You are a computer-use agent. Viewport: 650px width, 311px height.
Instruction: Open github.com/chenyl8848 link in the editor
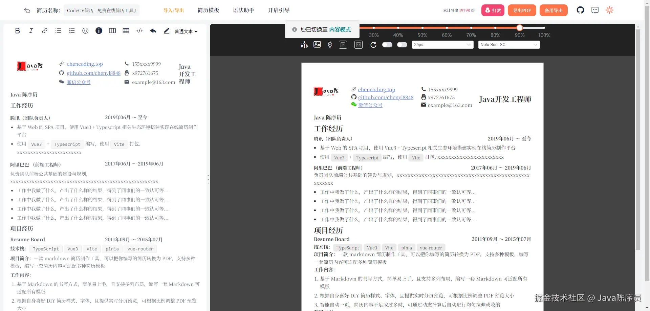(x=93, y=73)
